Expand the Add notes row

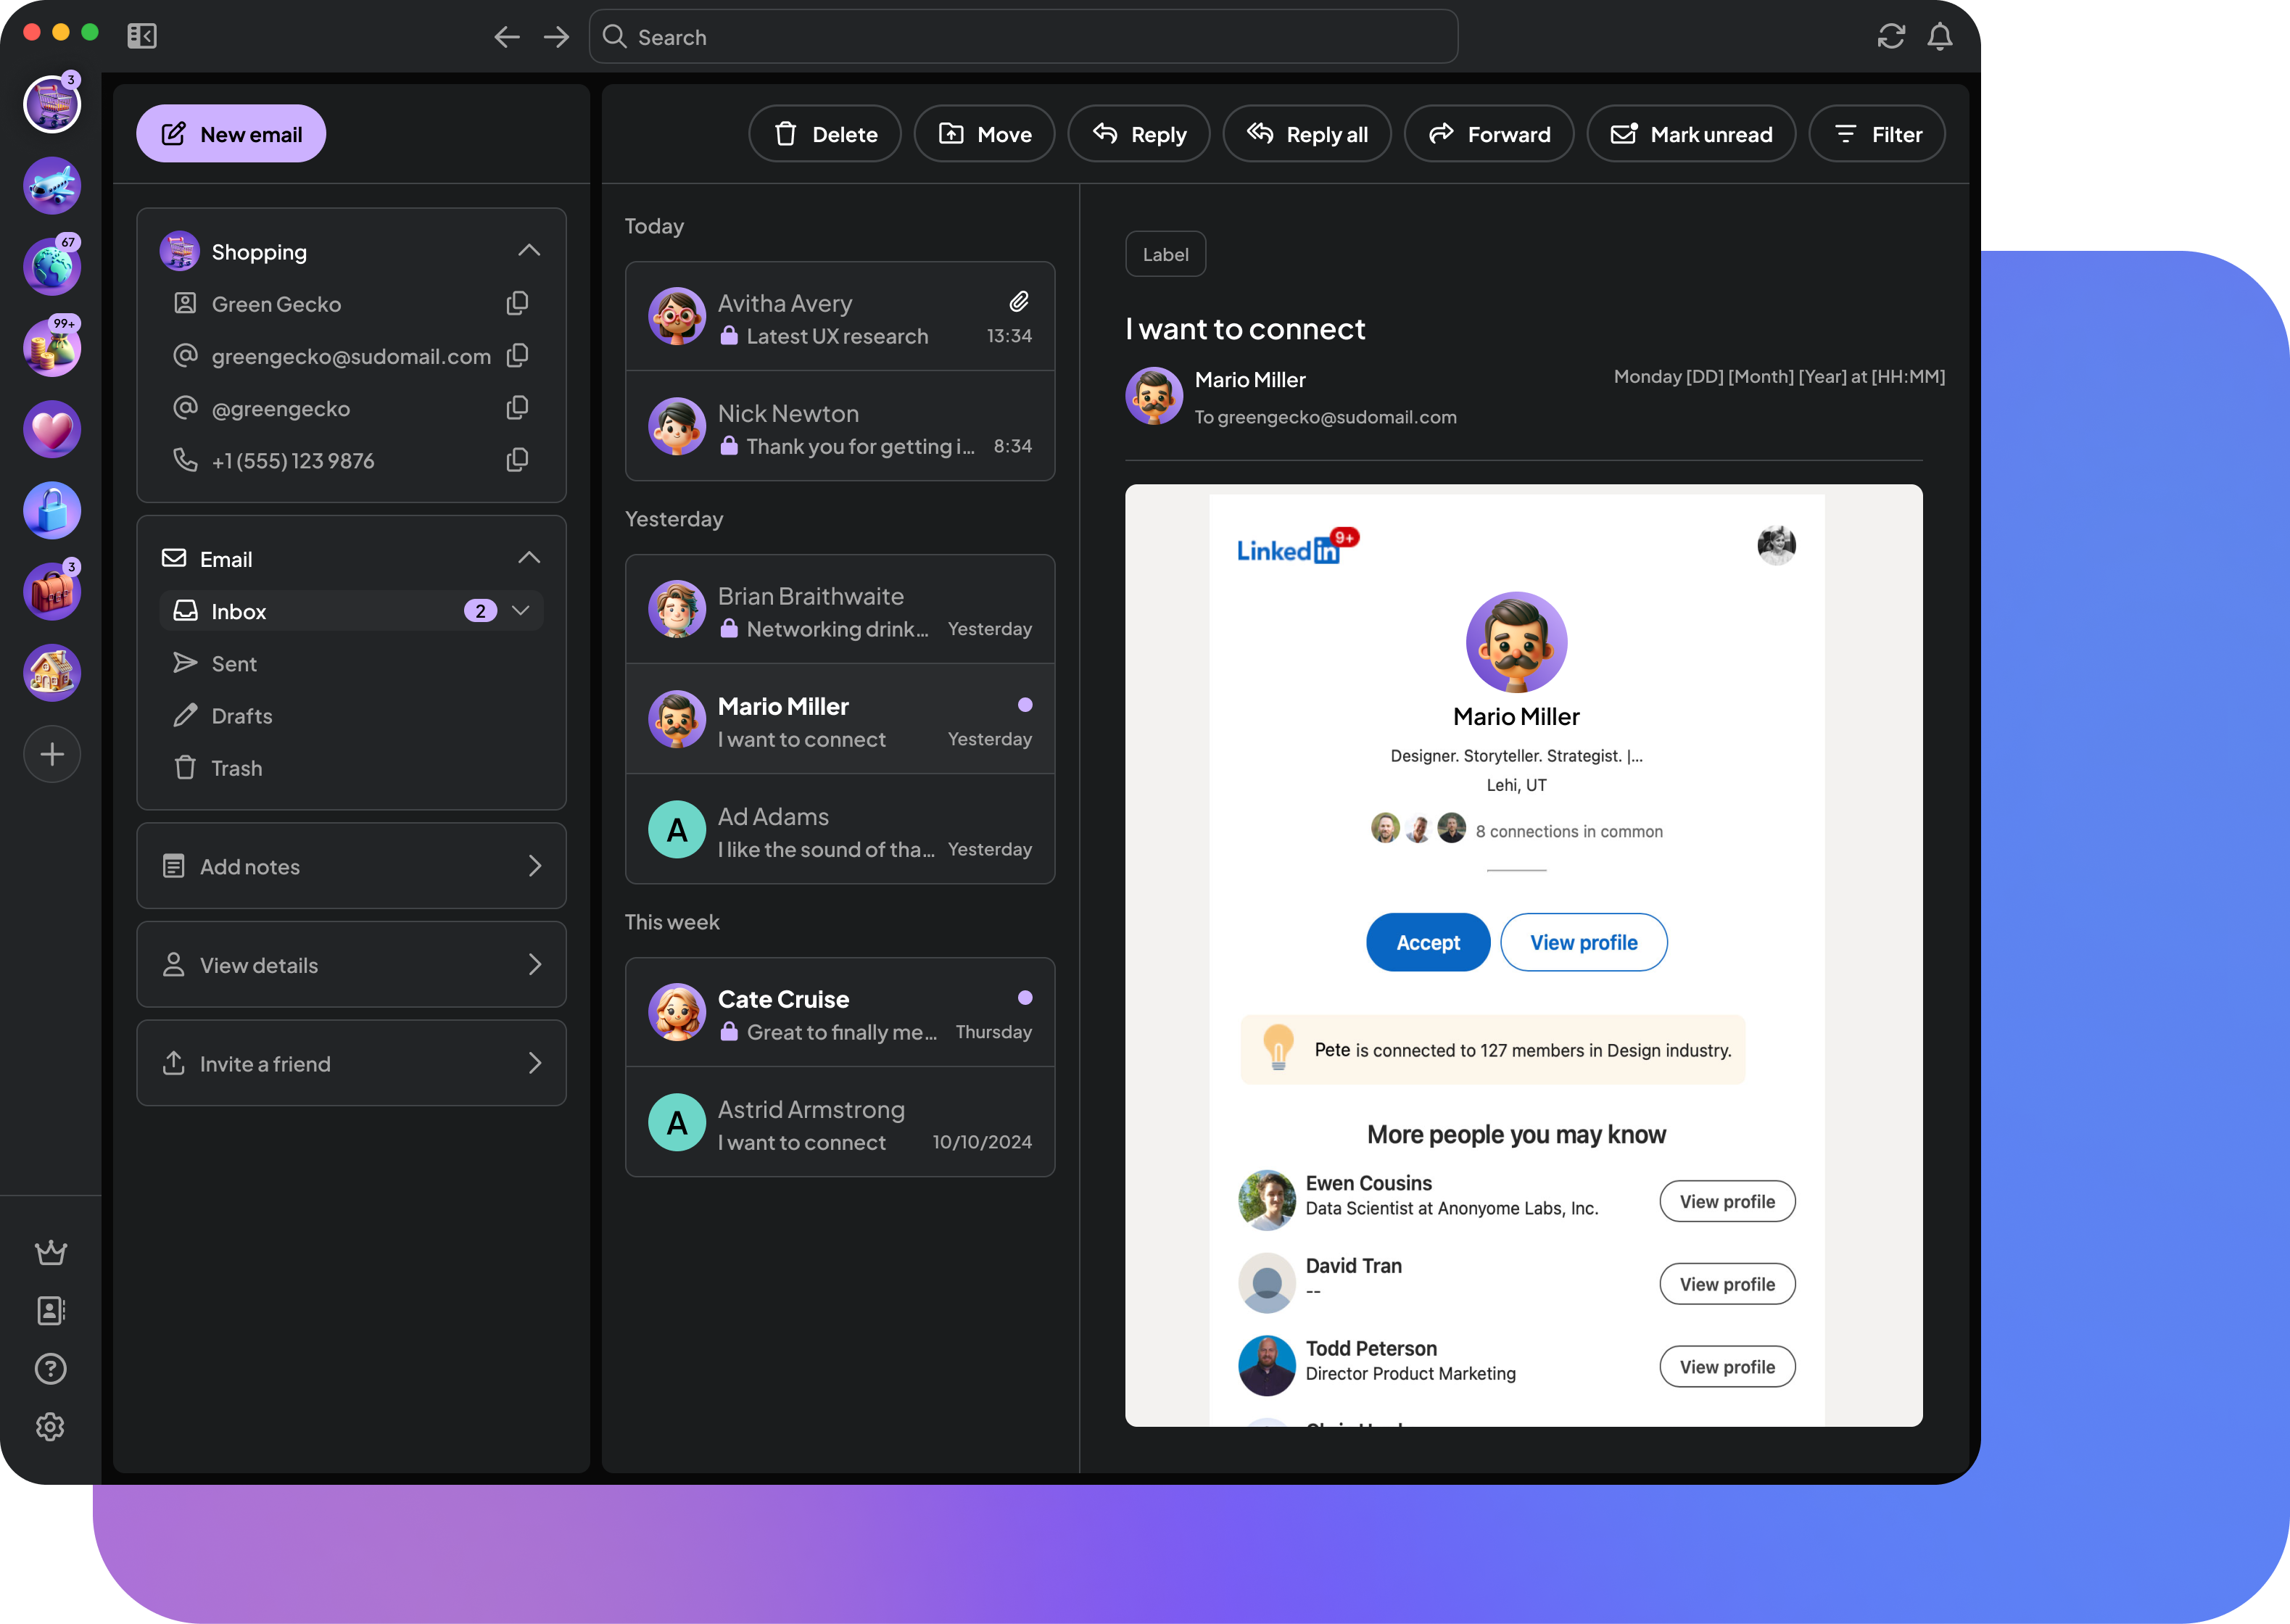[x=351, y=866]
